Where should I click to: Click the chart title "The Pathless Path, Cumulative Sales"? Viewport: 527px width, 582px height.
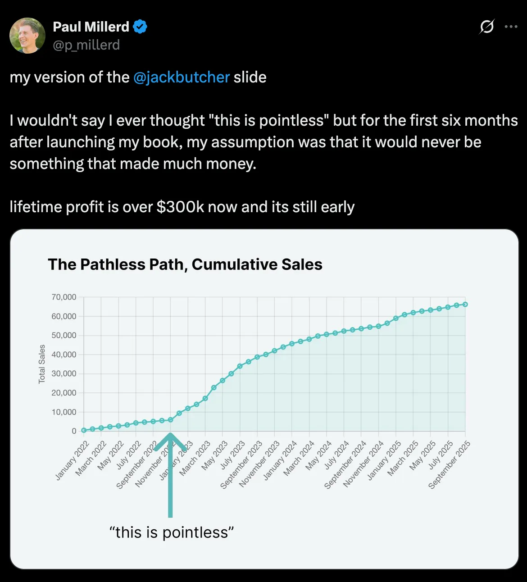tap(185, 264)
